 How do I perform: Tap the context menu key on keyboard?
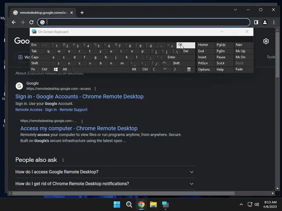coord(189,70)
